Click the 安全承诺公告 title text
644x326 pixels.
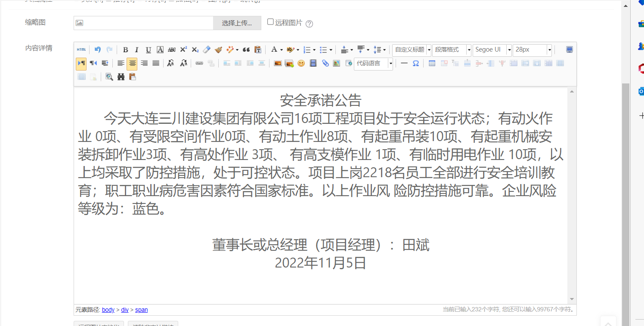321,101
